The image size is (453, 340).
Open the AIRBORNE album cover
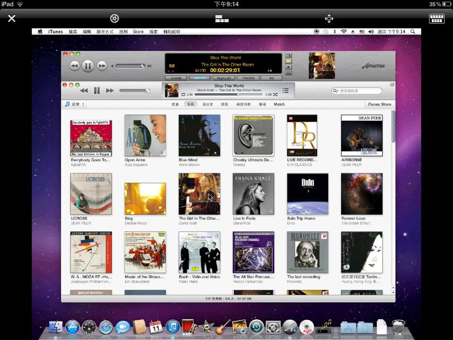point(362,136)
